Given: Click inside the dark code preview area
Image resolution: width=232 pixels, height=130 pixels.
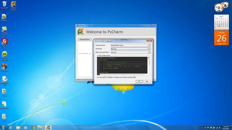Looking at the screenshot, I should 122,65.
